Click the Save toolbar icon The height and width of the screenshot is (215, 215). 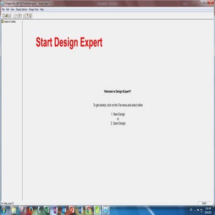click(10, 16)
